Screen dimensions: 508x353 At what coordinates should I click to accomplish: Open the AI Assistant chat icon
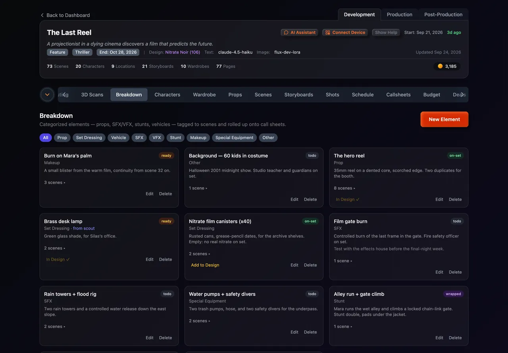pos(286,33)
